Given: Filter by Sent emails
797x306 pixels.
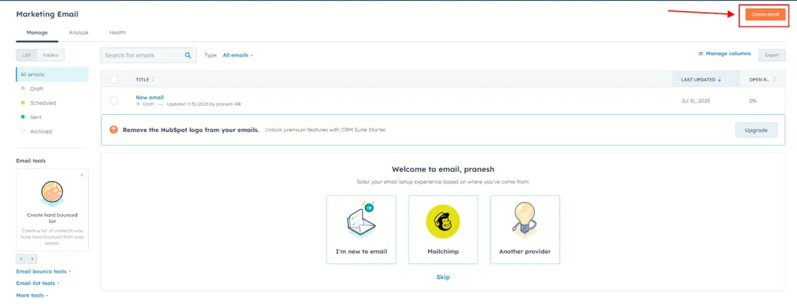Looking at the screenshot, I should click(x=36, y=117).
